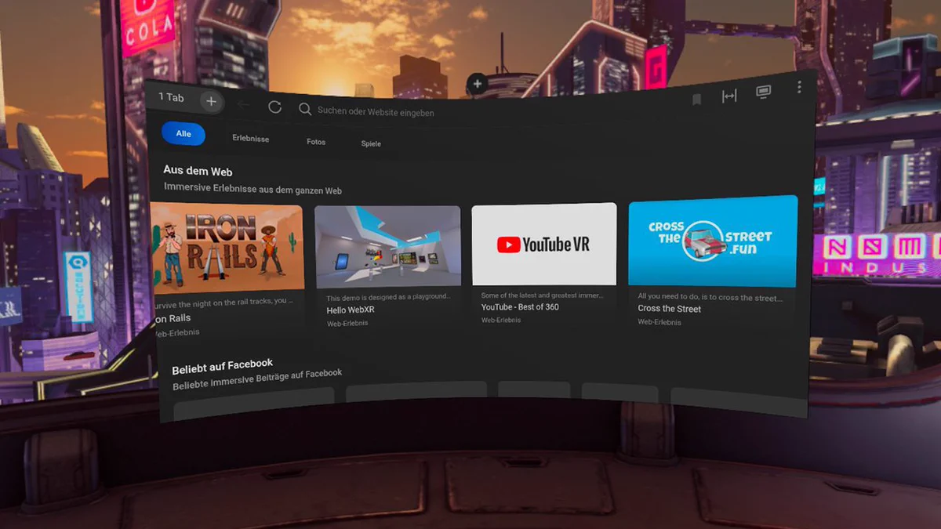Image resolution: width=941 pixels, height=529 pixels.
Task: Click the 'Beliebt auf Facebook' heading
Action: 223,366
